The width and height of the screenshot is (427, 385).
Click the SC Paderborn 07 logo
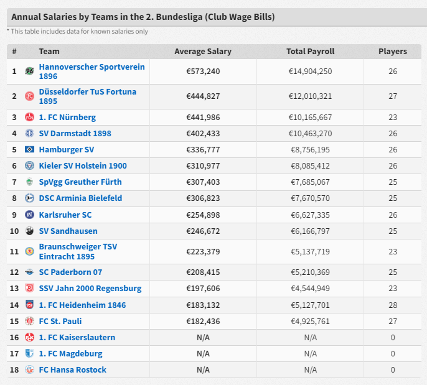click(x=29, y=272)
